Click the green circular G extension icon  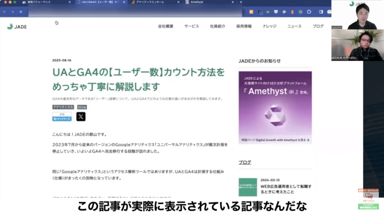tap(300, 12)
